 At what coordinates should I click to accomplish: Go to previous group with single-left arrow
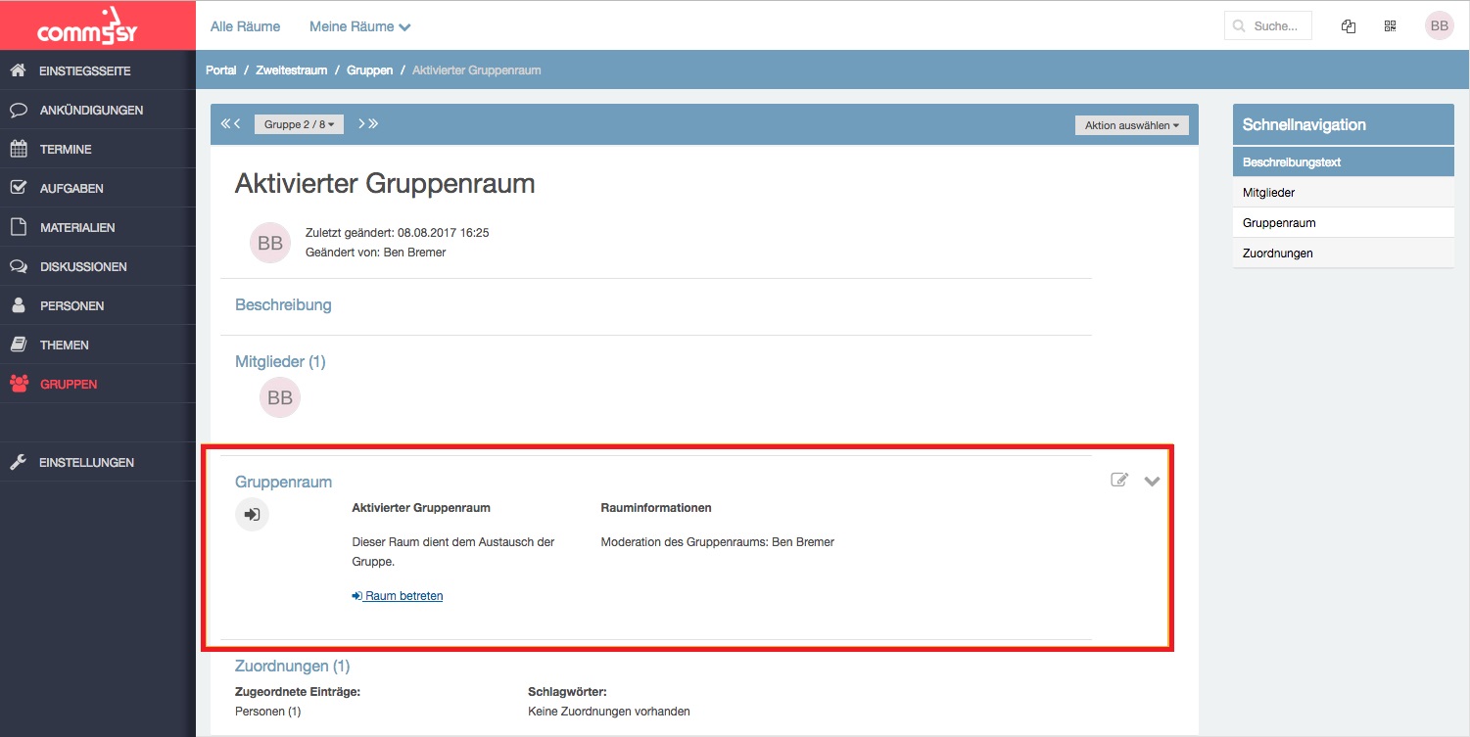click(x=237, y=123)
